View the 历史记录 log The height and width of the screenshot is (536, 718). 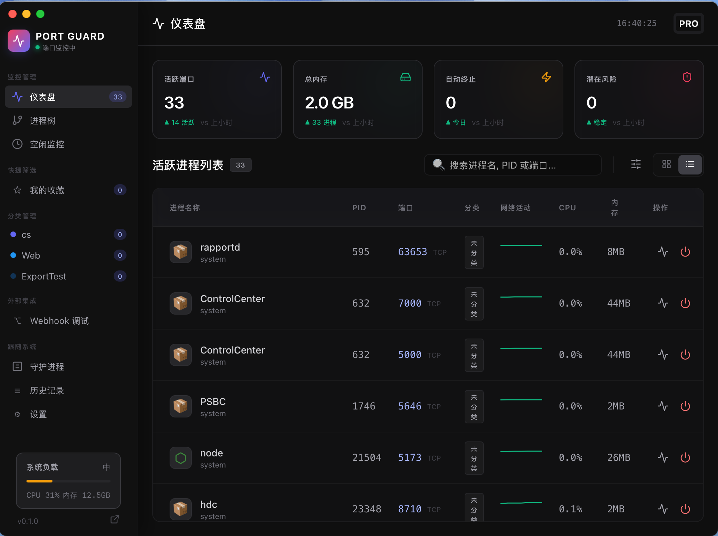point(47,390)
